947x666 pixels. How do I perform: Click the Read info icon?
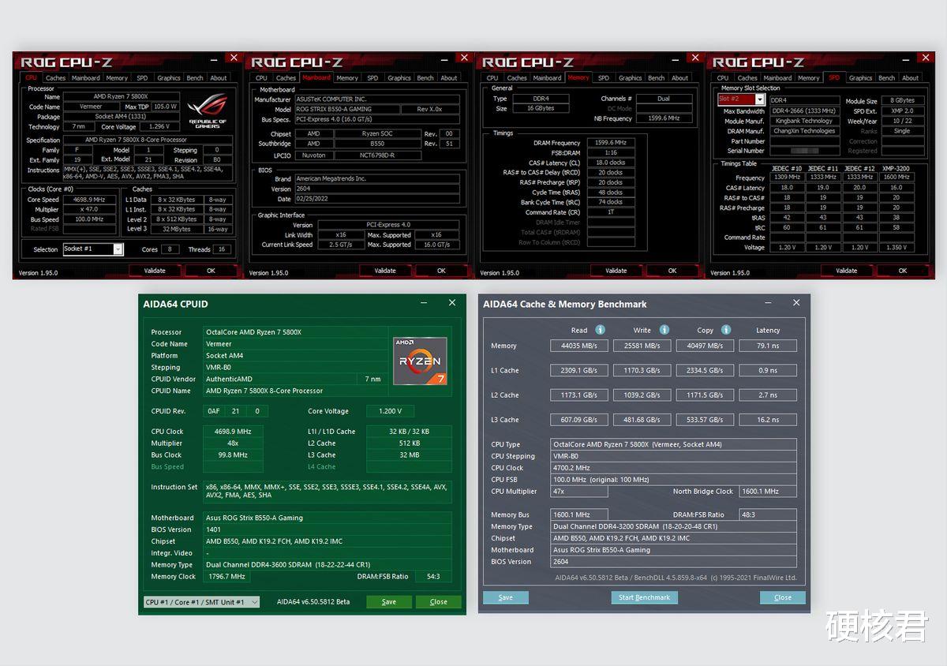click(601, 330)
